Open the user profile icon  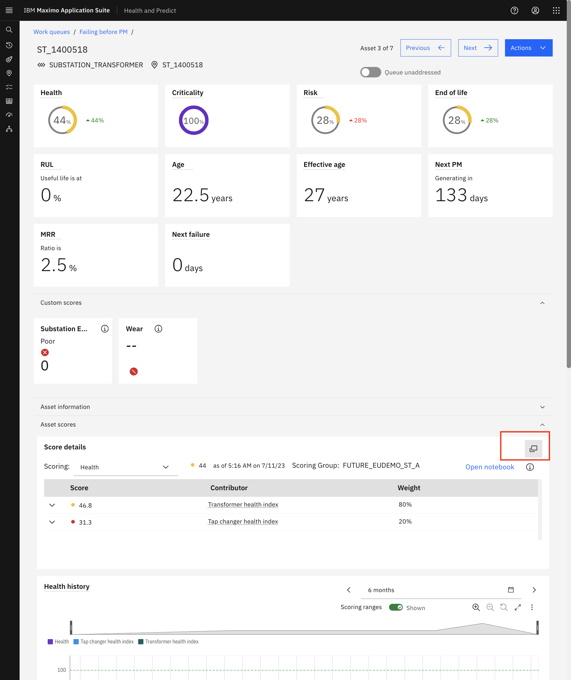coord(535,10)
